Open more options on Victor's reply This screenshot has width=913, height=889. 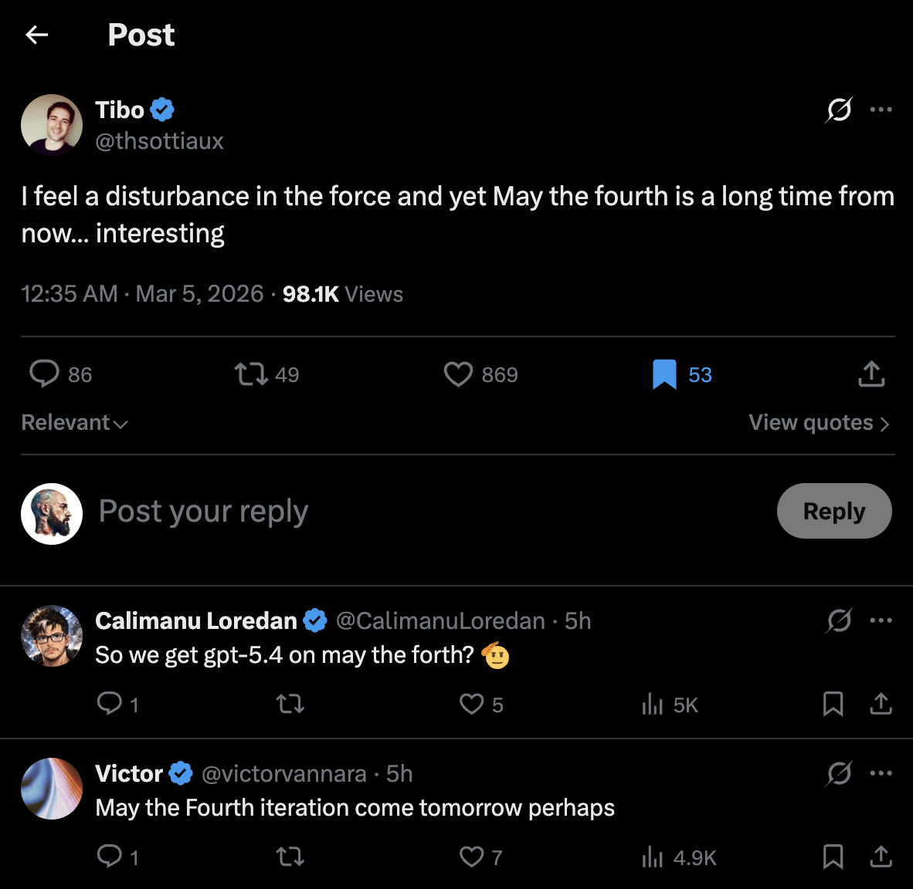(x=881, y=773)
